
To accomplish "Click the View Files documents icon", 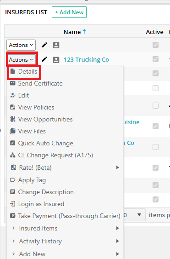I will coord(13,131).
